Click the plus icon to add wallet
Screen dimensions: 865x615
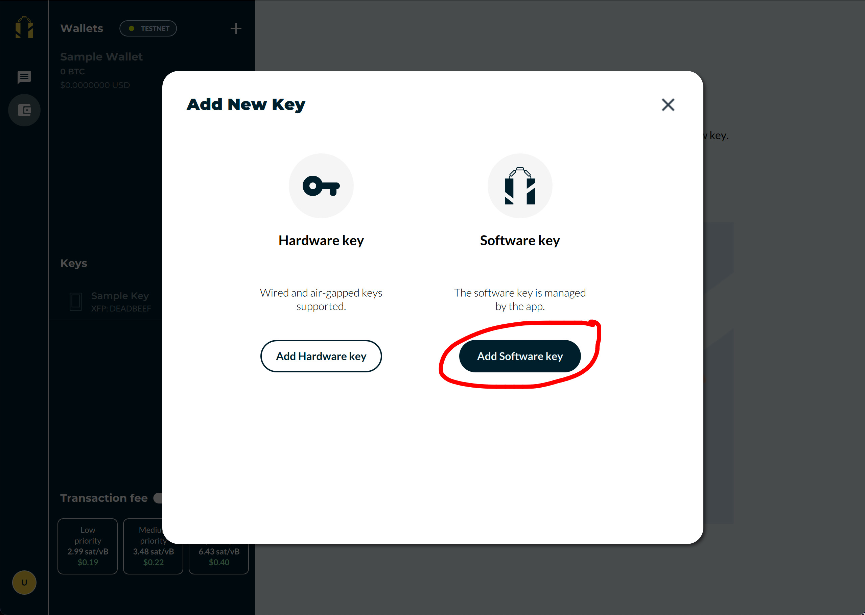coord(236,29)
